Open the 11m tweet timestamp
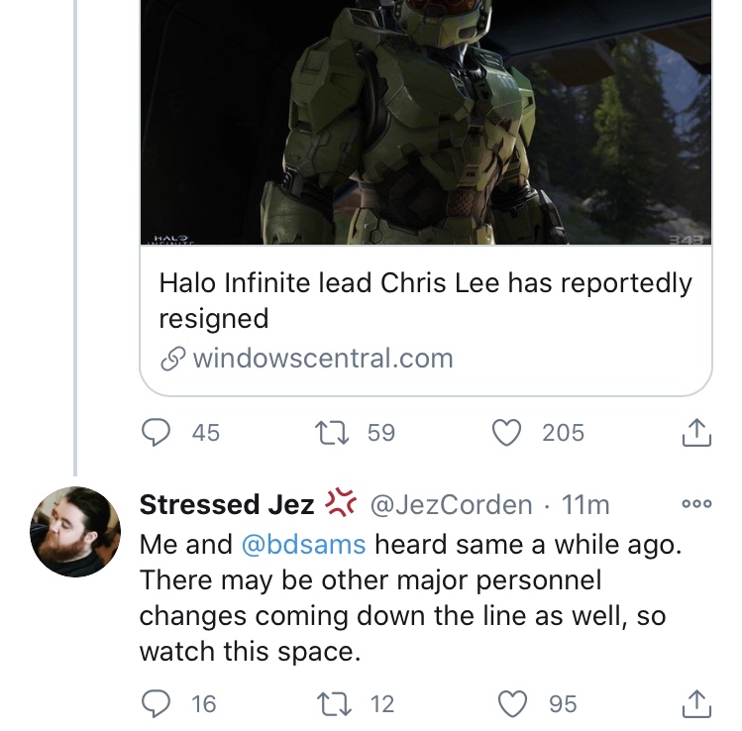The width and height of the screenshot is (742, 731). pyautogui.click(x=585, y=505)
